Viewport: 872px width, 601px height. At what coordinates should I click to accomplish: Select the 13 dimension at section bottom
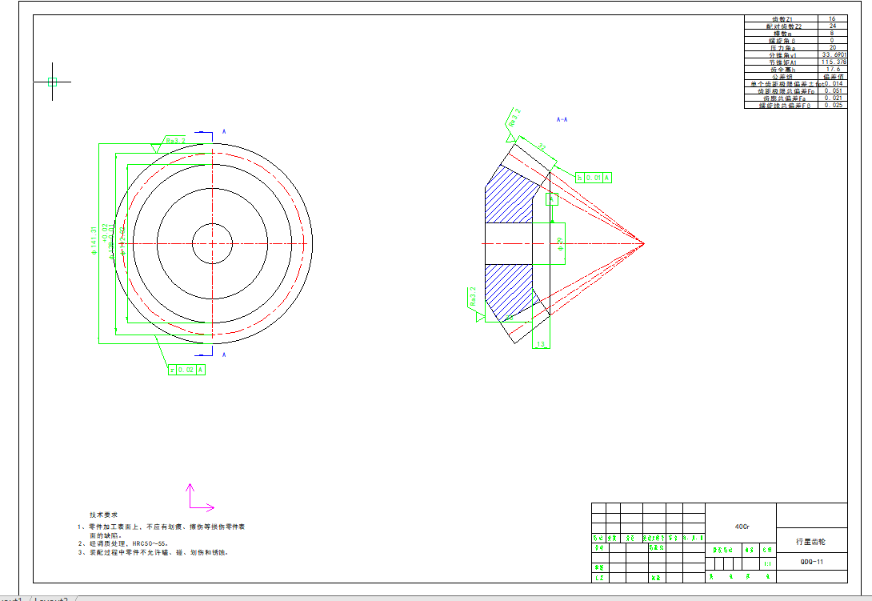click(541, 344)
